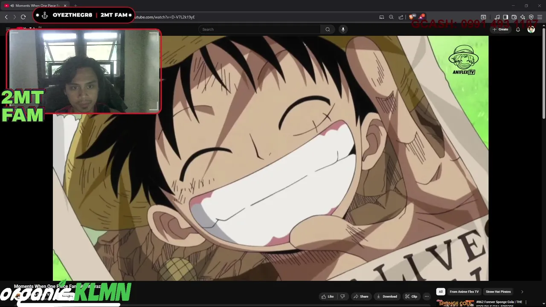The image size is (546, 307).
Task: Download the video
Action: pyautogui.click(x=387, y=296)
